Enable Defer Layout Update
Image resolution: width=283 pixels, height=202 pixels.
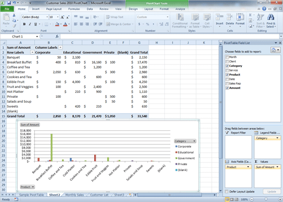(x=226, y=192)
